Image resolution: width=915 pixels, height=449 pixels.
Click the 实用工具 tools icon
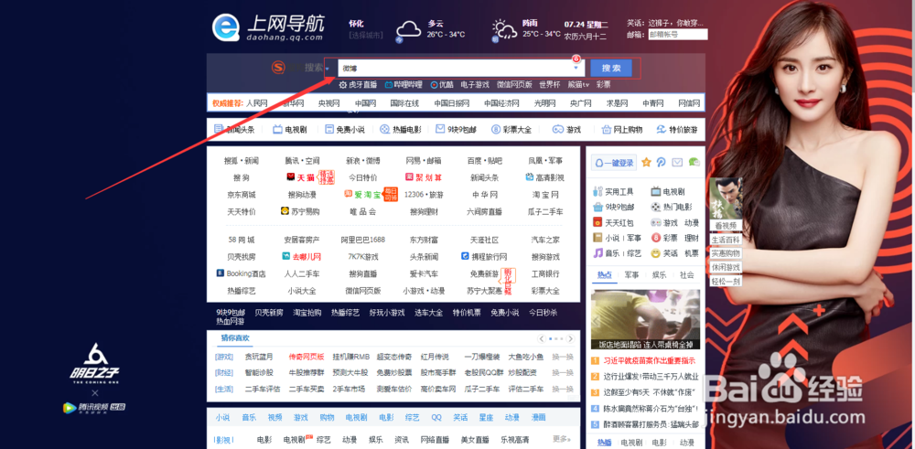pos(597,191)
